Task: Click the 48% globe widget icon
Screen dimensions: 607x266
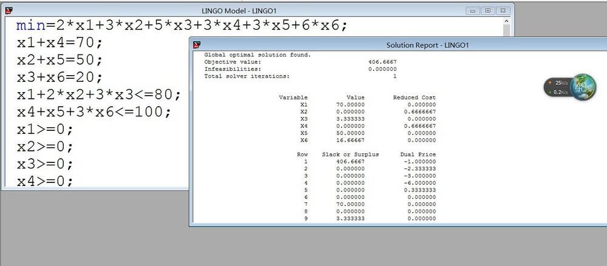Action: point(583,85)
